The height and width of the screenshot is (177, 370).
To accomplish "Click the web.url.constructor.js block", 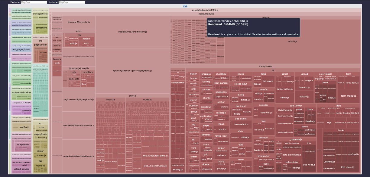I will pyautogui.click(x=155, y=166).
